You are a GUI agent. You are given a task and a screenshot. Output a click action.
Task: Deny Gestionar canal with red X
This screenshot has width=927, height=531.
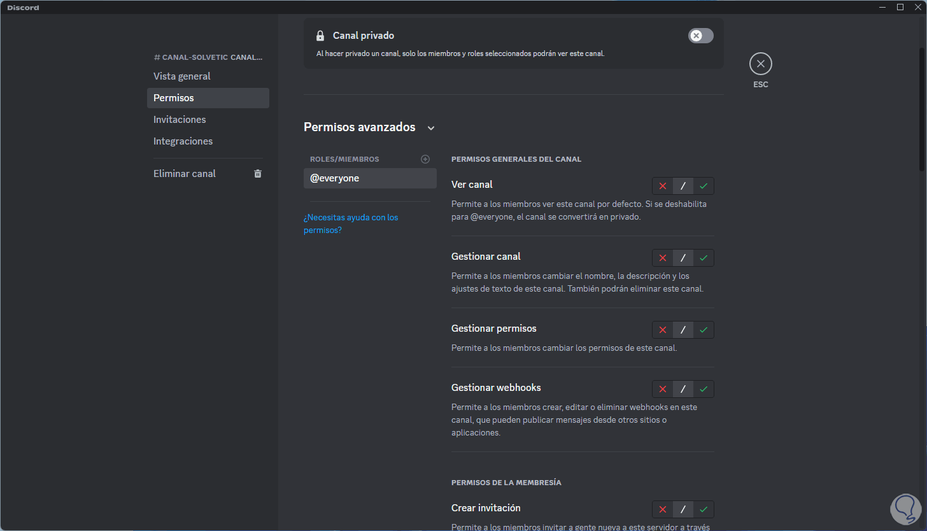click(663, 258)
